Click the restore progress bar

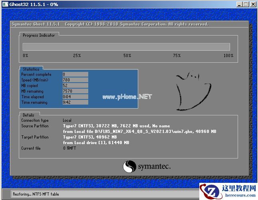126,47
